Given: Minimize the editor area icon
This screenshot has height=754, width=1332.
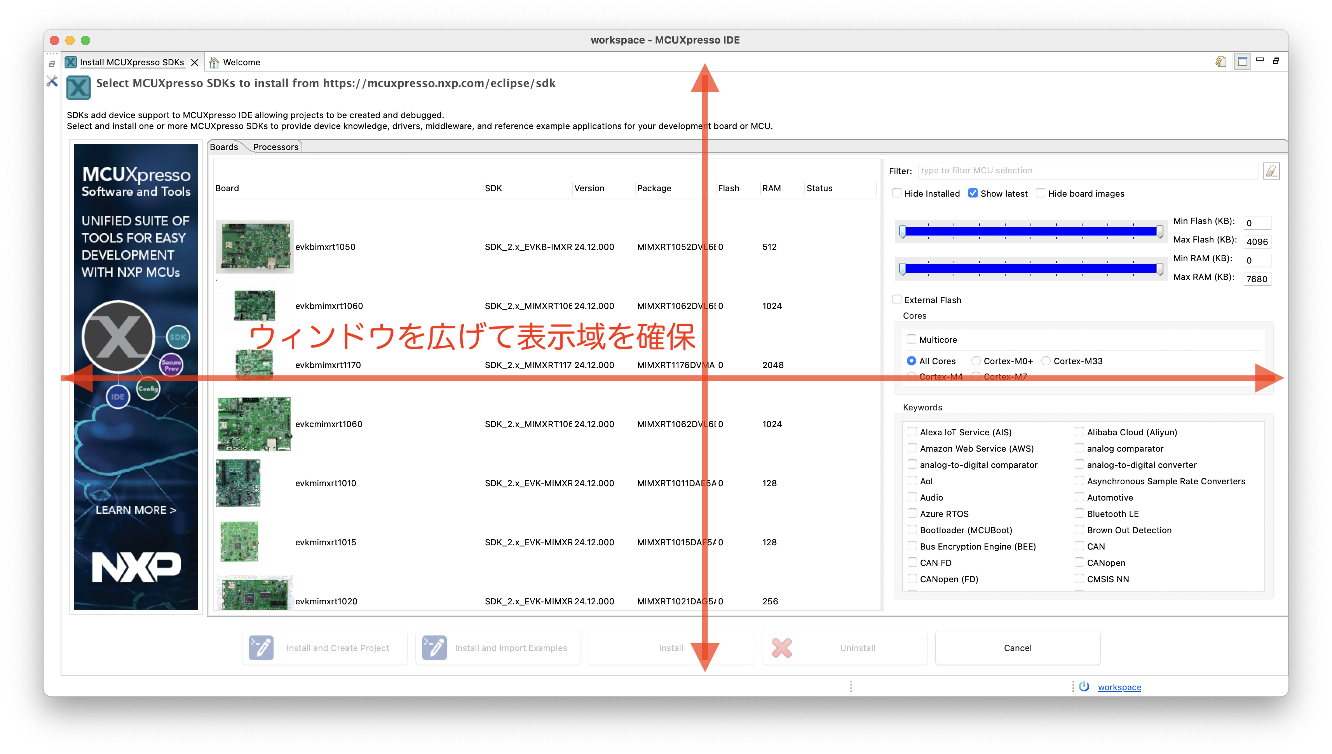Looking at the screenshot, I should (x=1259, y=59).
